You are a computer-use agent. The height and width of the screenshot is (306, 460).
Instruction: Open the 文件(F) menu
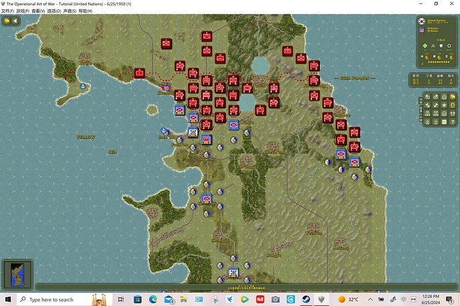[x=7, y=11]
